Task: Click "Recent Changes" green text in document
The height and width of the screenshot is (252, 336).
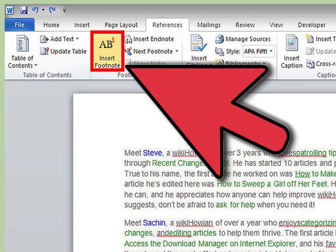Action: pos(177,163)
